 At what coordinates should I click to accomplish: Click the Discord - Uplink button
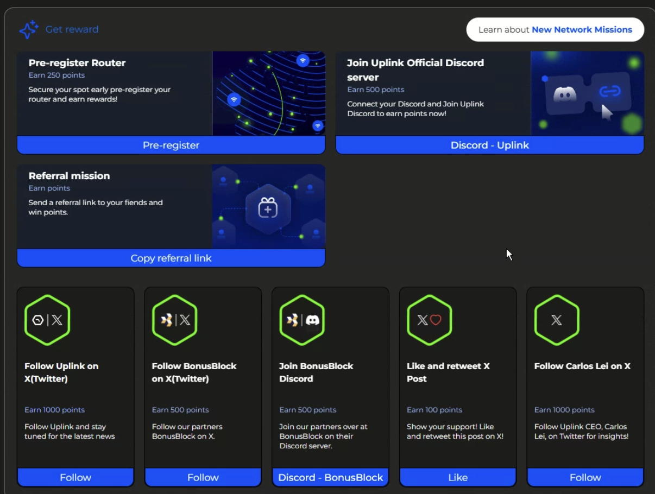coord(490,145)
